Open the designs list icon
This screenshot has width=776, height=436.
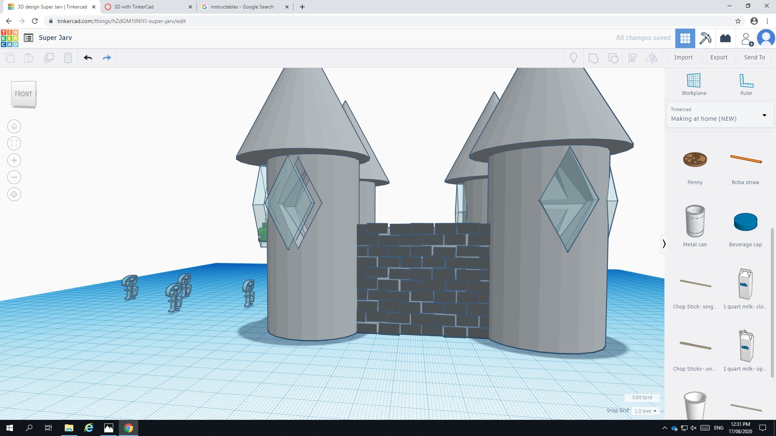(28, 38)
